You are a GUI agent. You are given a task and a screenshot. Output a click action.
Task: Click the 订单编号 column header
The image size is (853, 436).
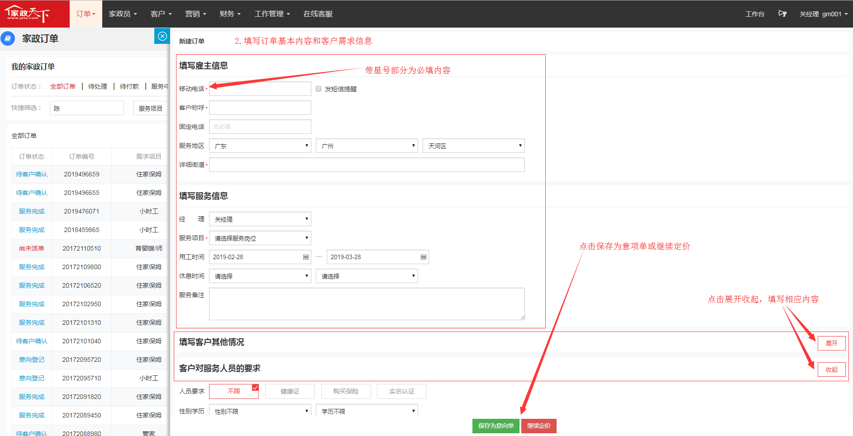81,156
